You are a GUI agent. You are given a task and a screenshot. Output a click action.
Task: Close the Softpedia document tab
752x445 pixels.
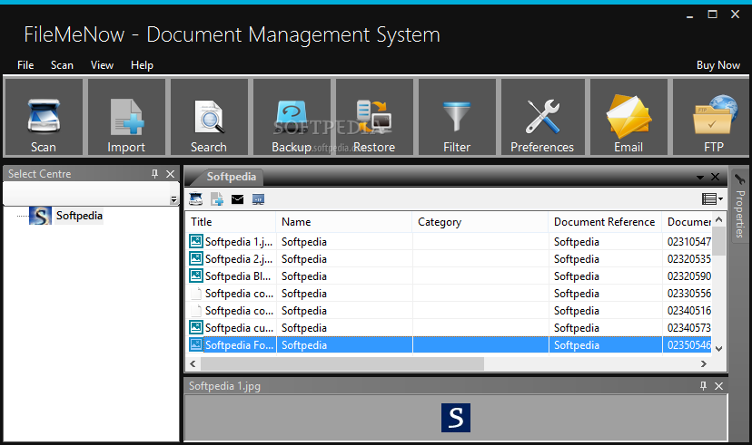tap(715, 177)
